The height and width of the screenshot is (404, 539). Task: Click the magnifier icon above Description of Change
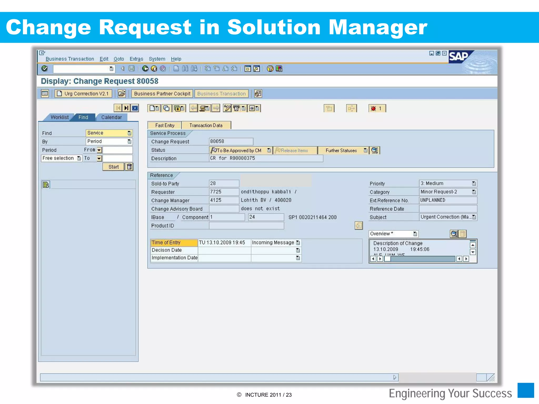[x=454, y=234]
